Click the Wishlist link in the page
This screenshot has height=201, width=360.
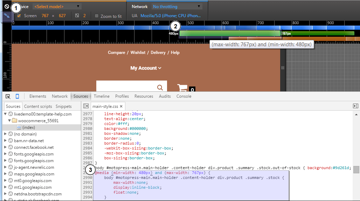(138, 53)
